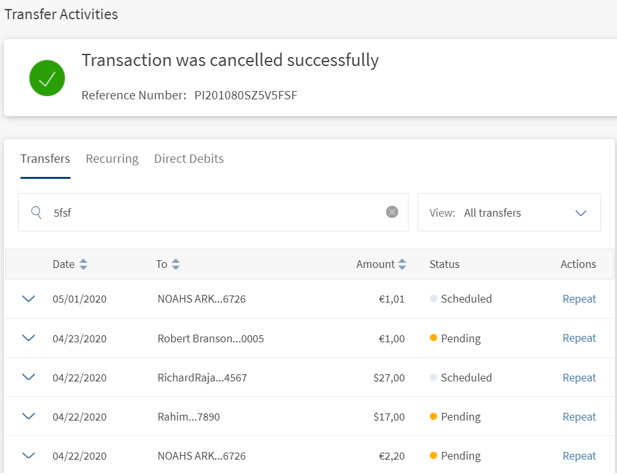Viewport: 617px width, 475px height.
Task: Open the Direct Debits tab
Action: tap(189, 159)
